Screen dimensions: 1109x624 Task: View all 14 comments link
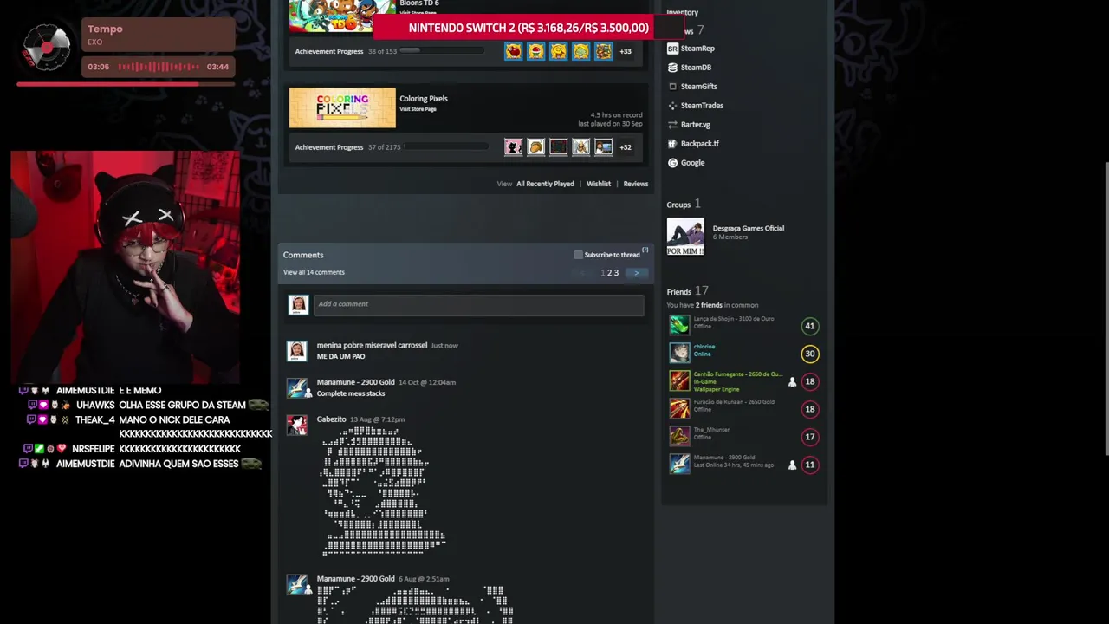pos(314,272)
